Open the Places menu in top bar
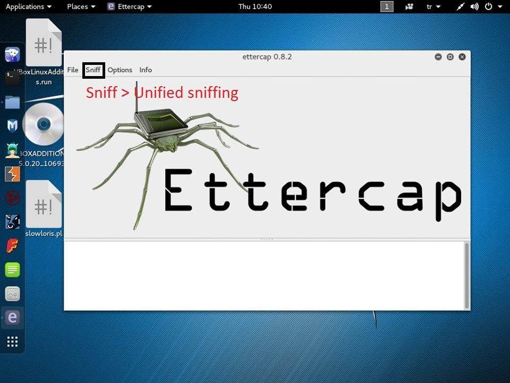This screenshot has height=383, width=510. pos(81,6)
